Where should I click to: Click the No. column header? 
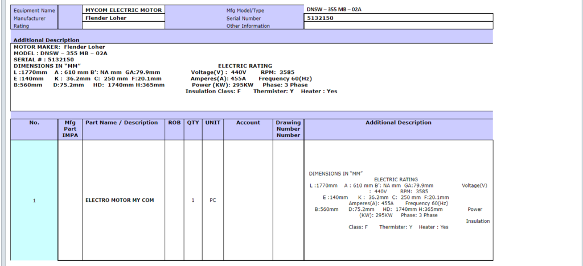coord(34,123)
